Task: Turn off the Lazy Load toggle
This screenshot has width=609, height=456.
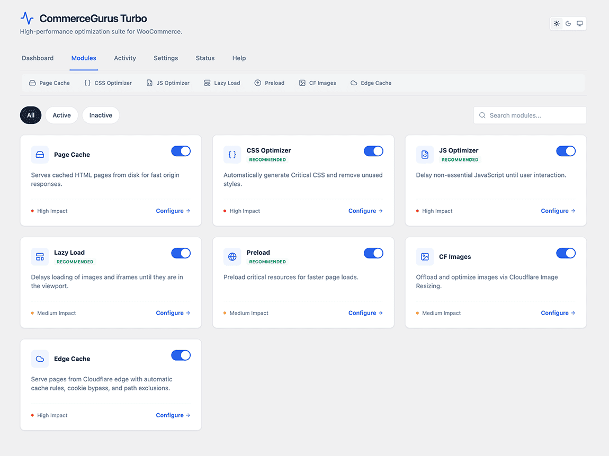Action: click(181, 253)
